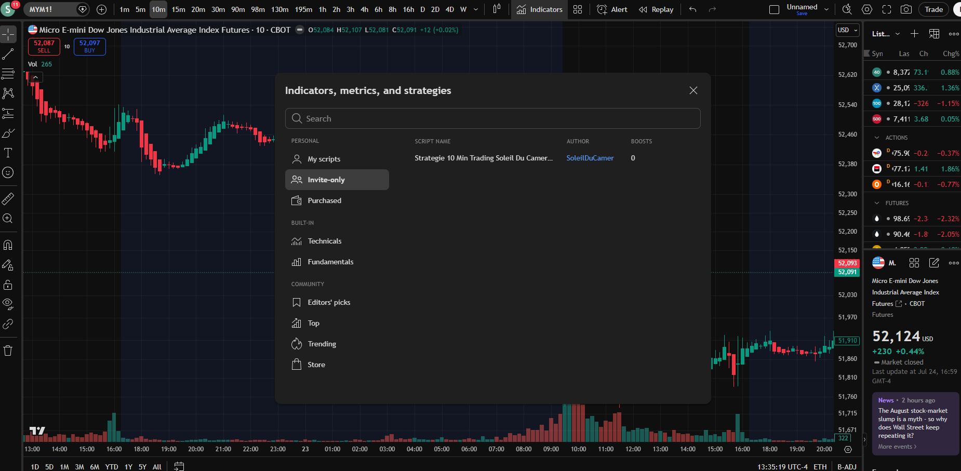The width and height of the screenshot is (961, 471).
Task: Select the brush drawing tool
Action: (x=8, y=133)
